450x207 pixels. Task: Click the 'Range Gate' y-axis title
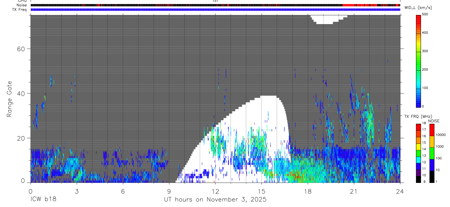(9, 99)
